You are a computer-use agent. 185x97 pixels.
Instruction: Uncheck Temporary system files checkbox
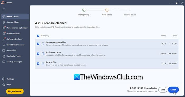(38, 44)
